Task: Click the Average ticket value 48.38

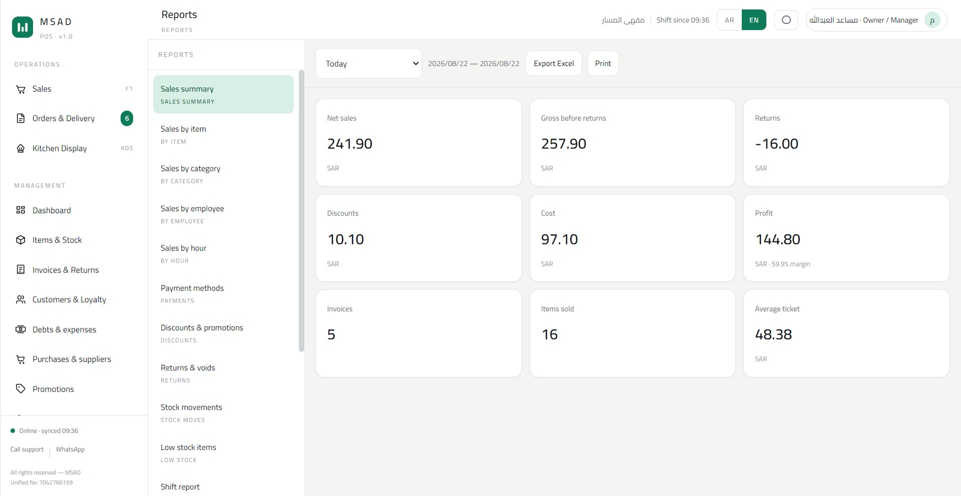Action: coord(773,334)
